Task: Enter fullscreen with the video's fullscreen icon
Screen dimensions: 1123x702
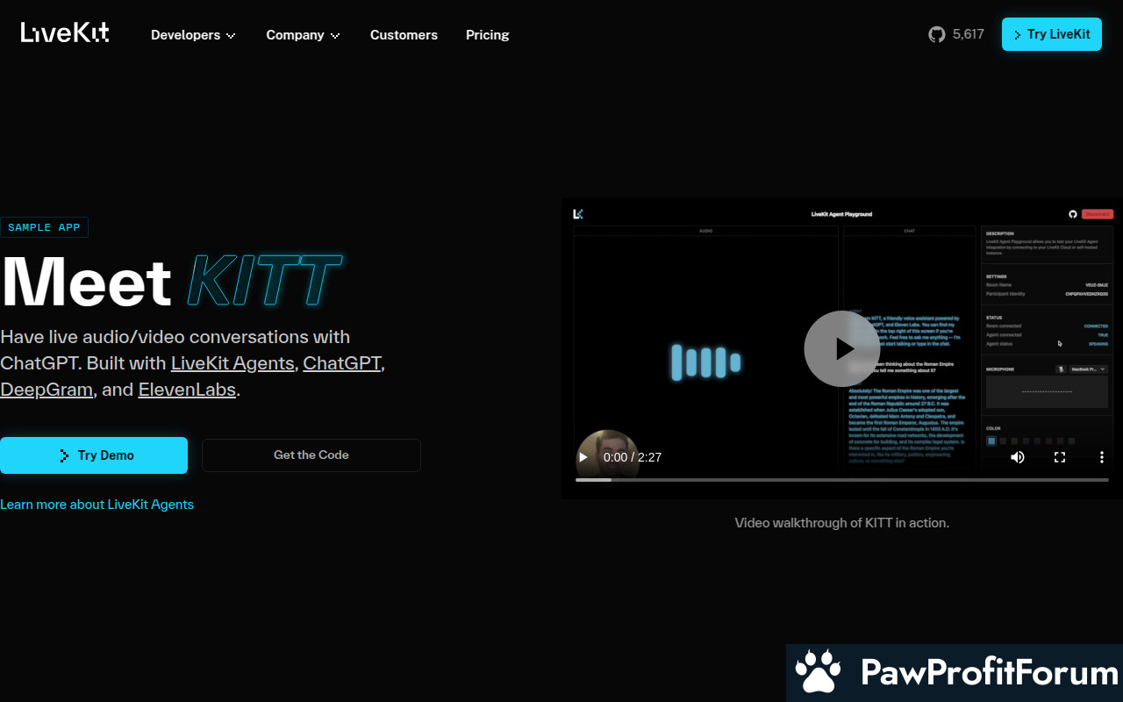Action: (1060, 457)
